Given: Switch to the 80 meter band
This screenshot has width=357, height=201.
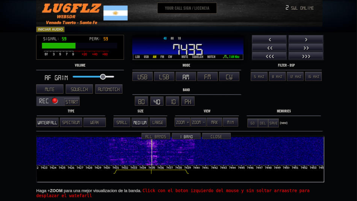Looking at the screenshot, I should pyautogui.click(x=141, y=102).
